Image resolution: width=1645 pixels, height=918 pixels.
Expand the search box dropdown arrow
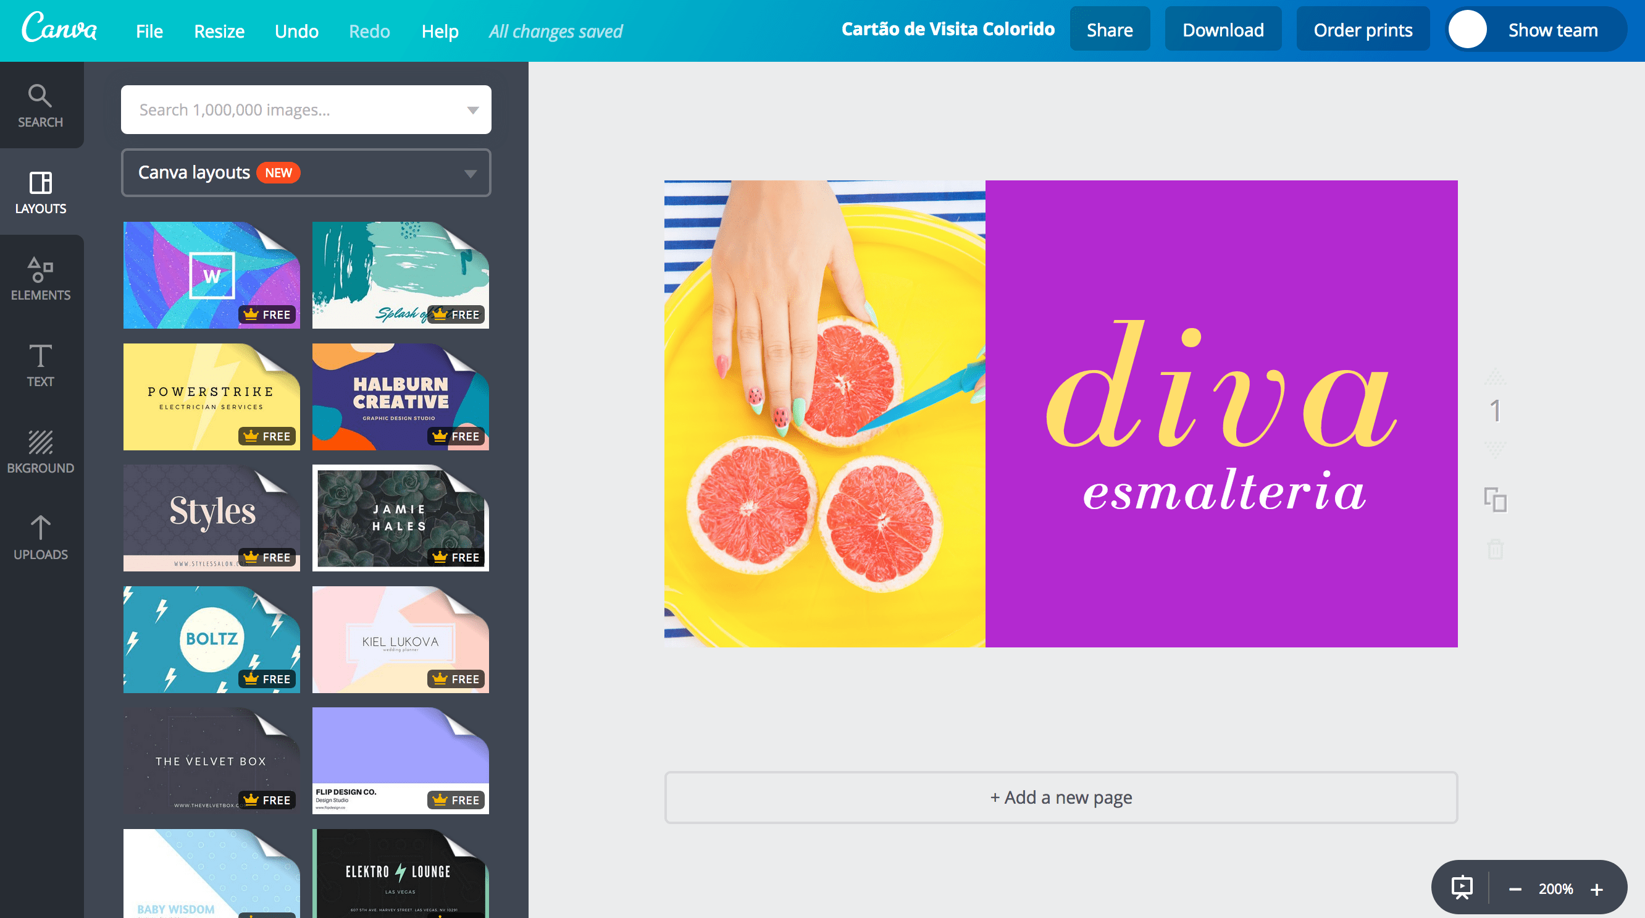click(x=472, y=110)
